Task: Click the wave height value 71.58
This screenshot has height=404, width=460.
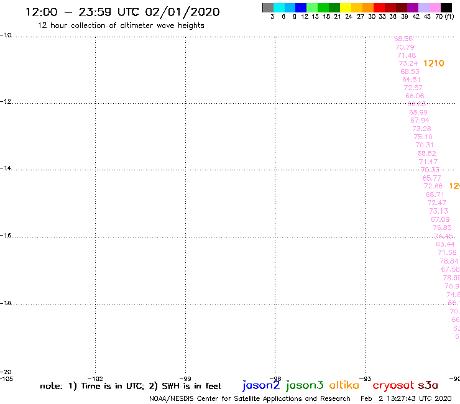Action: coord(447,252)
